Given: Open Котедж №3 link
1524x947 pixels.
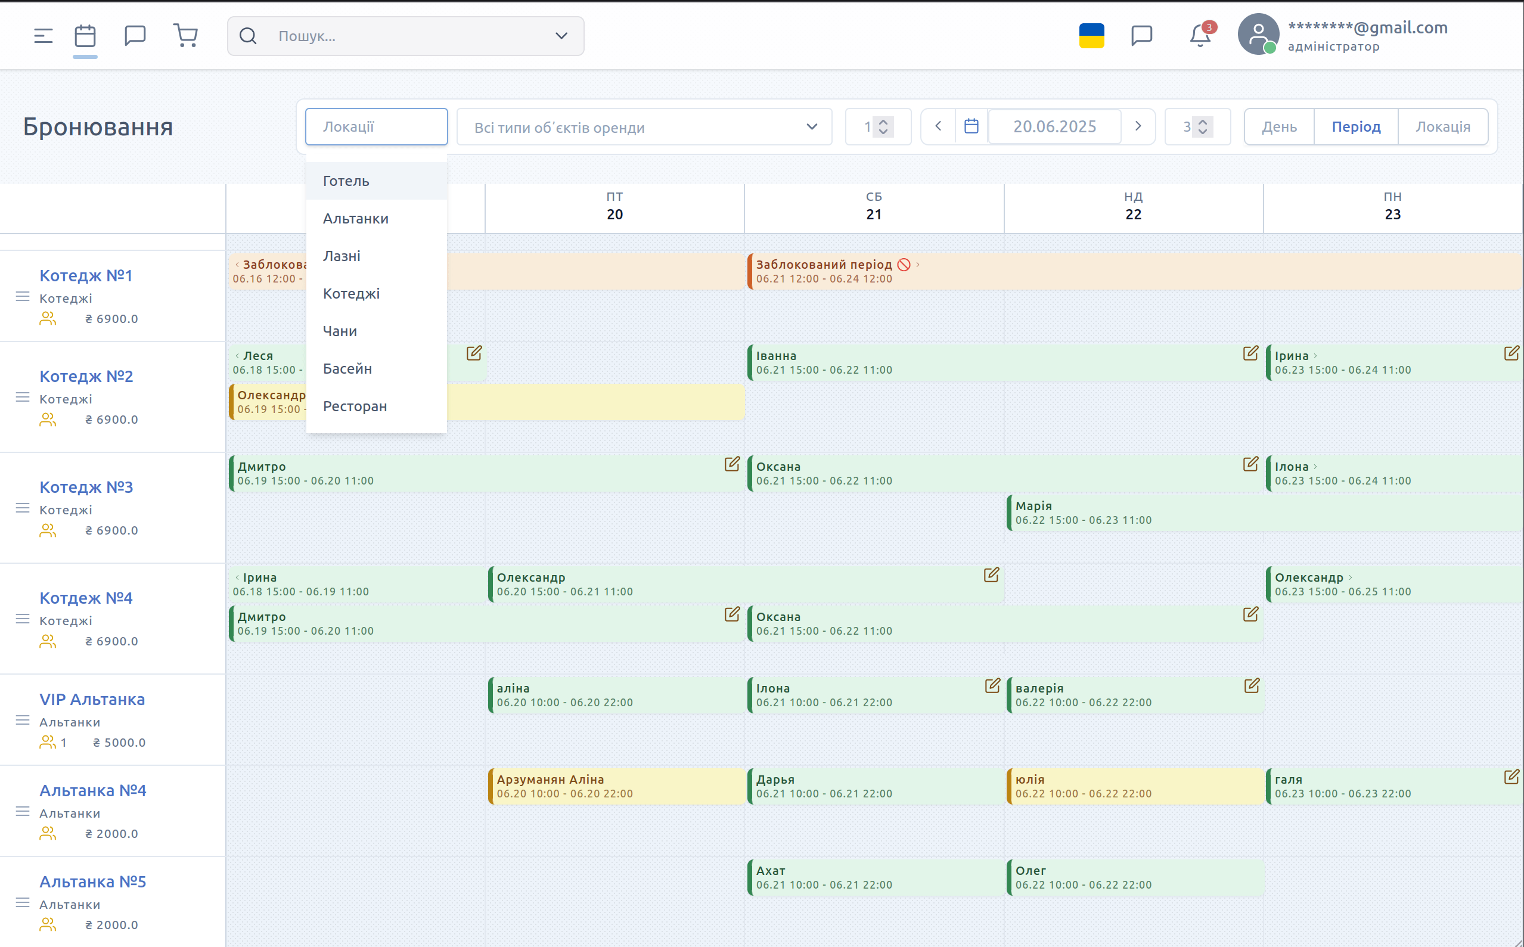Looking at the screenshot, I should (x=86, y=488).
